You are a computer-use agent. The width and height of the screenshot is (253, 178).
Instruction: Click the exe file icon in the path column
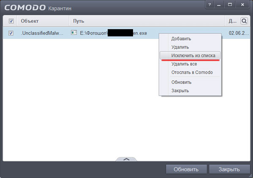[x=74, y=33]
